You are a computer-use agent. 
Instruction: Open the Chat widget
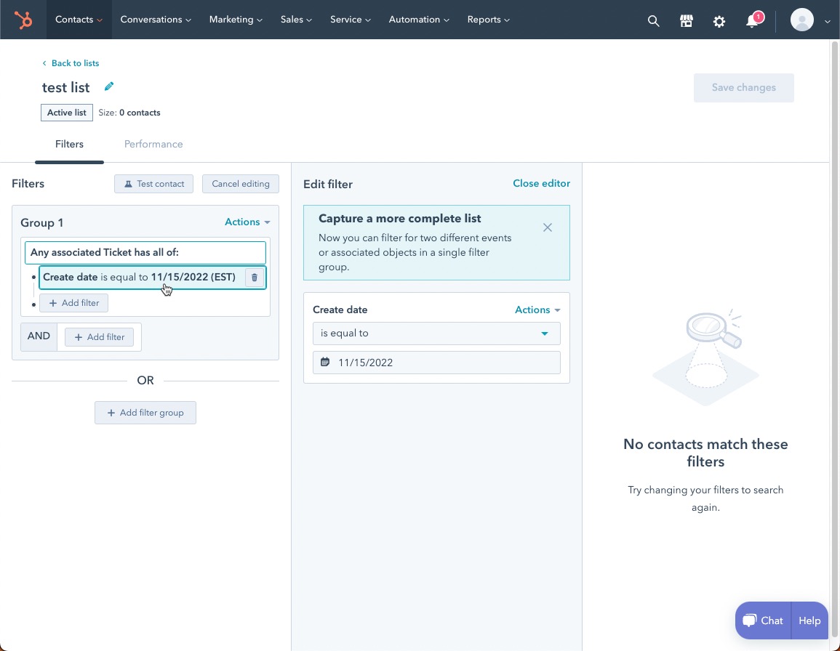(763, 620)
